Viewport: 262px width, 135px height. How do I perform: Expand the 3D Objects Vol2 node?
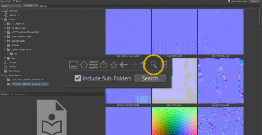pos(5,28)
